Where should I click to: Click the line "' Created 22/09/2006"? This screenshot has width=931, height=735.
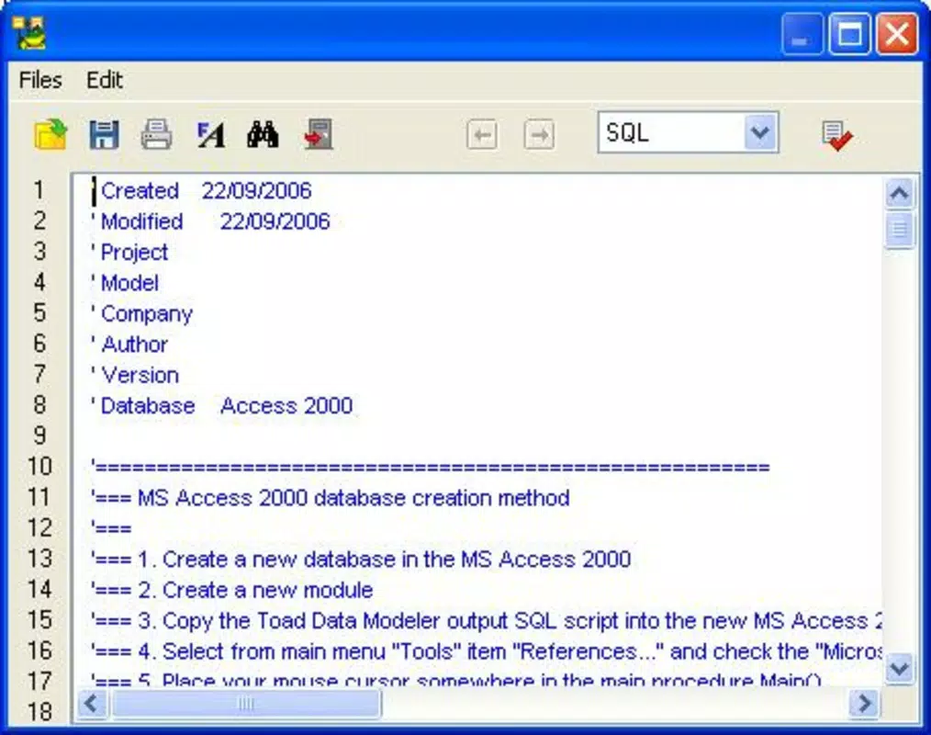202,191
